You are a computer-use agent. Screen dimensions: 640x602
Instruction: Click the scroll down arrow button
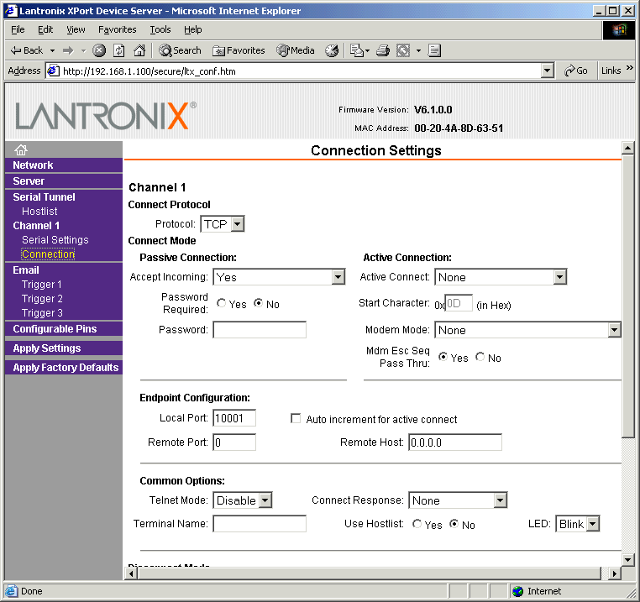627,559
